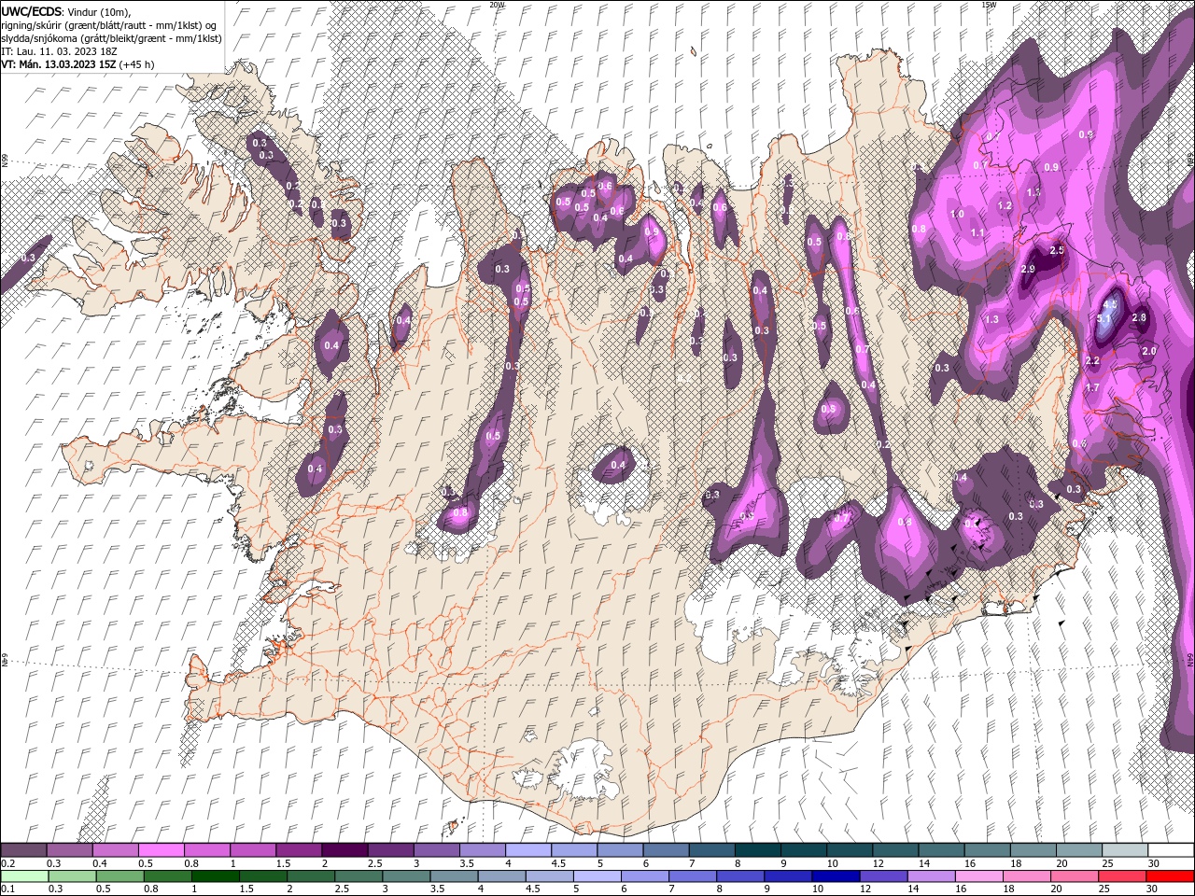Image resolution: width=1195 pixels, height=896 pixels.
Task: Pick the snow legend swatch starting at 0.8
Action: click(x=207, y=850)
